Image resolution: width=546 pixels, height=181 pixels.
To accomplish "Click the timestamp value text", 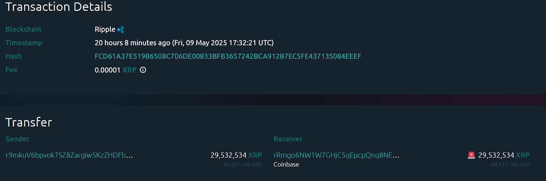I will 184,43.
